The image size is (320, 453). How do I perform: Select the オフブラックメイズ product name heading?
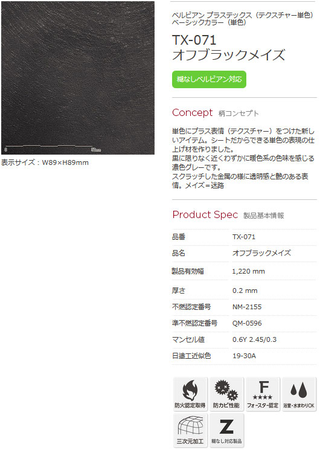point(229,55)
